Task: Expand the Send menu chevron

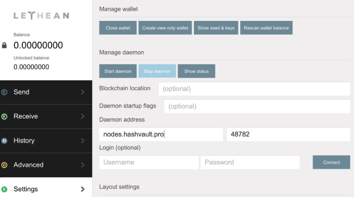Action: click(x=82, y=92)
